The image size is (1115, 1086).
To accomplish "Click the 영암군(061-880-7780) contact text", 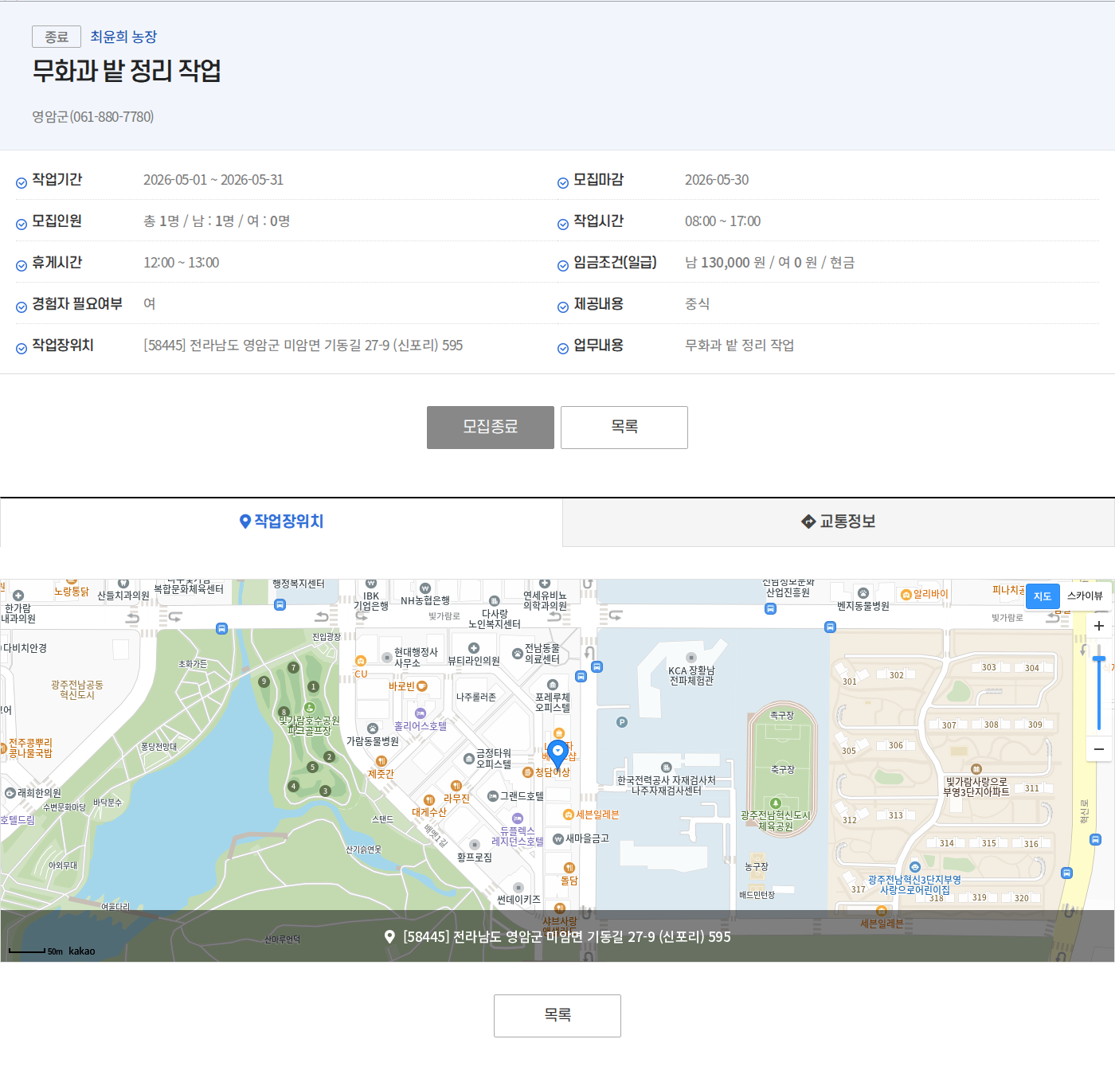I will click(x=92, y=117).
